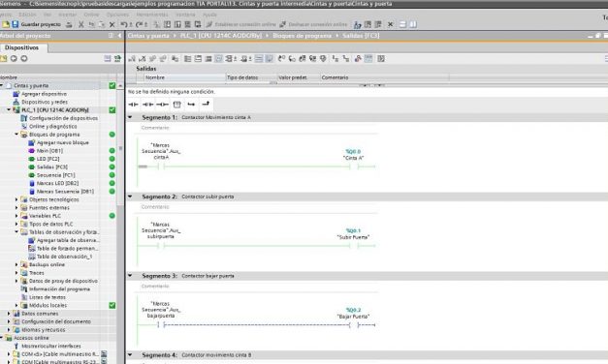Screen dimensions: 608x364
Task: Click the Aux_cintaA contact in Segmento 1
Action: pyautogui.click(x=161, y=167)
